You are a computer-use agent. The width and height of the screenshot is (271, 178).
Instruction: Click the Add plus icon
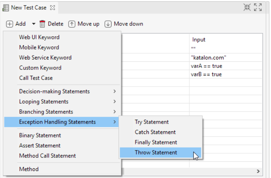[9, 24]
